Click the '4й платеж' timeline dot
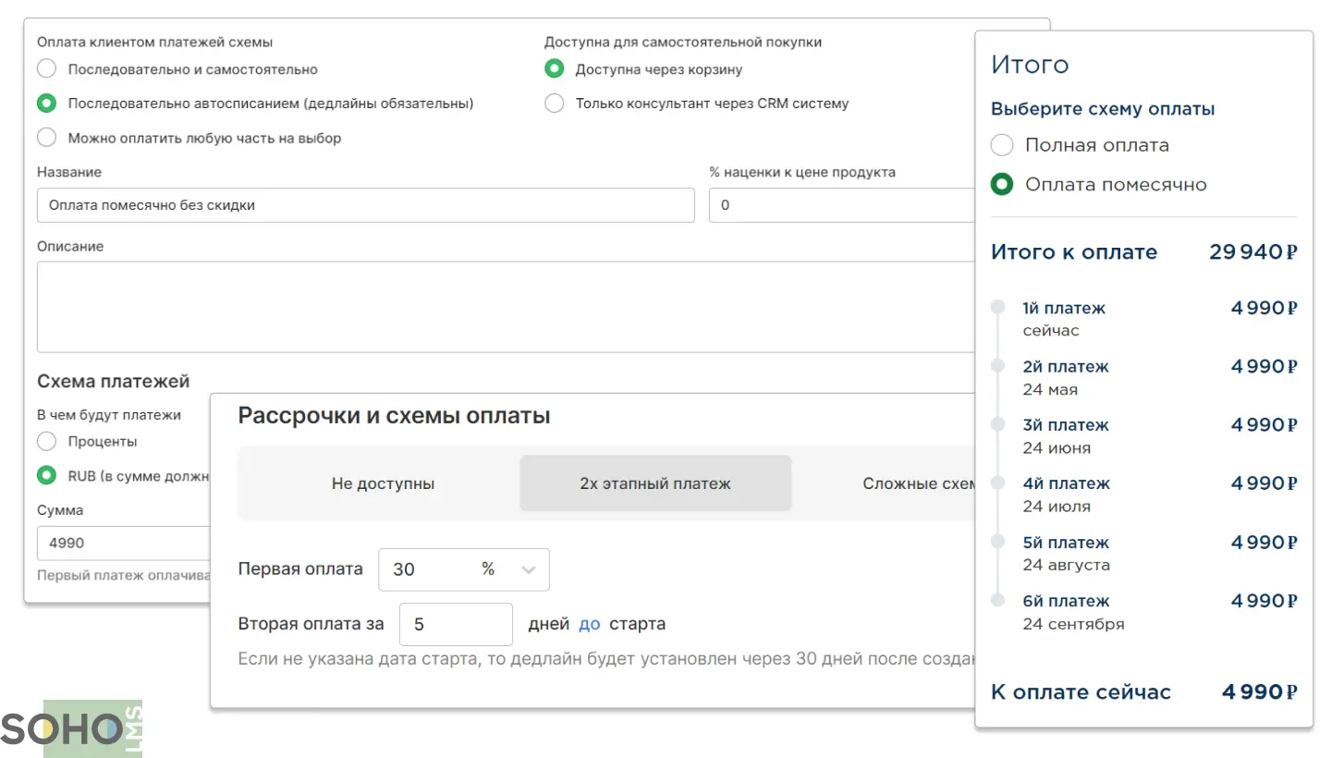The height and width of the screenshot is (758, 1344). pyautogui.click(x=997, y=483)
